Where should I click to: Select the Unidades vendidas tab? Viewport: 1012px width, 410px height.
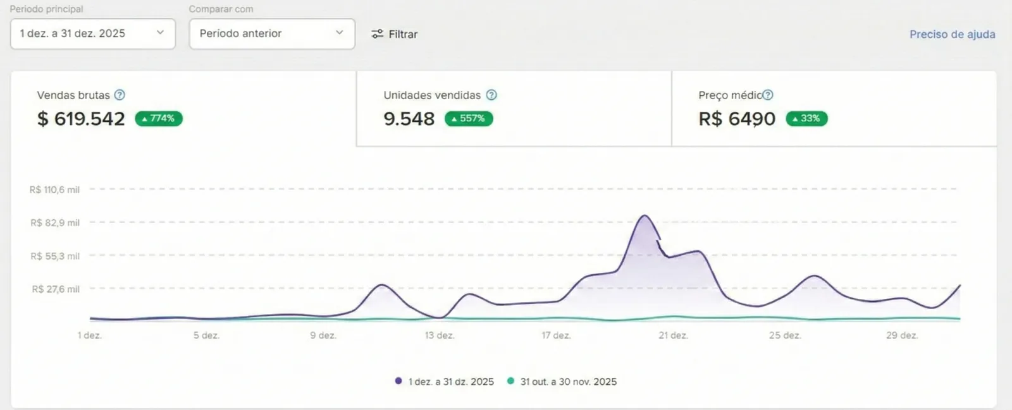tap(514, 109)
